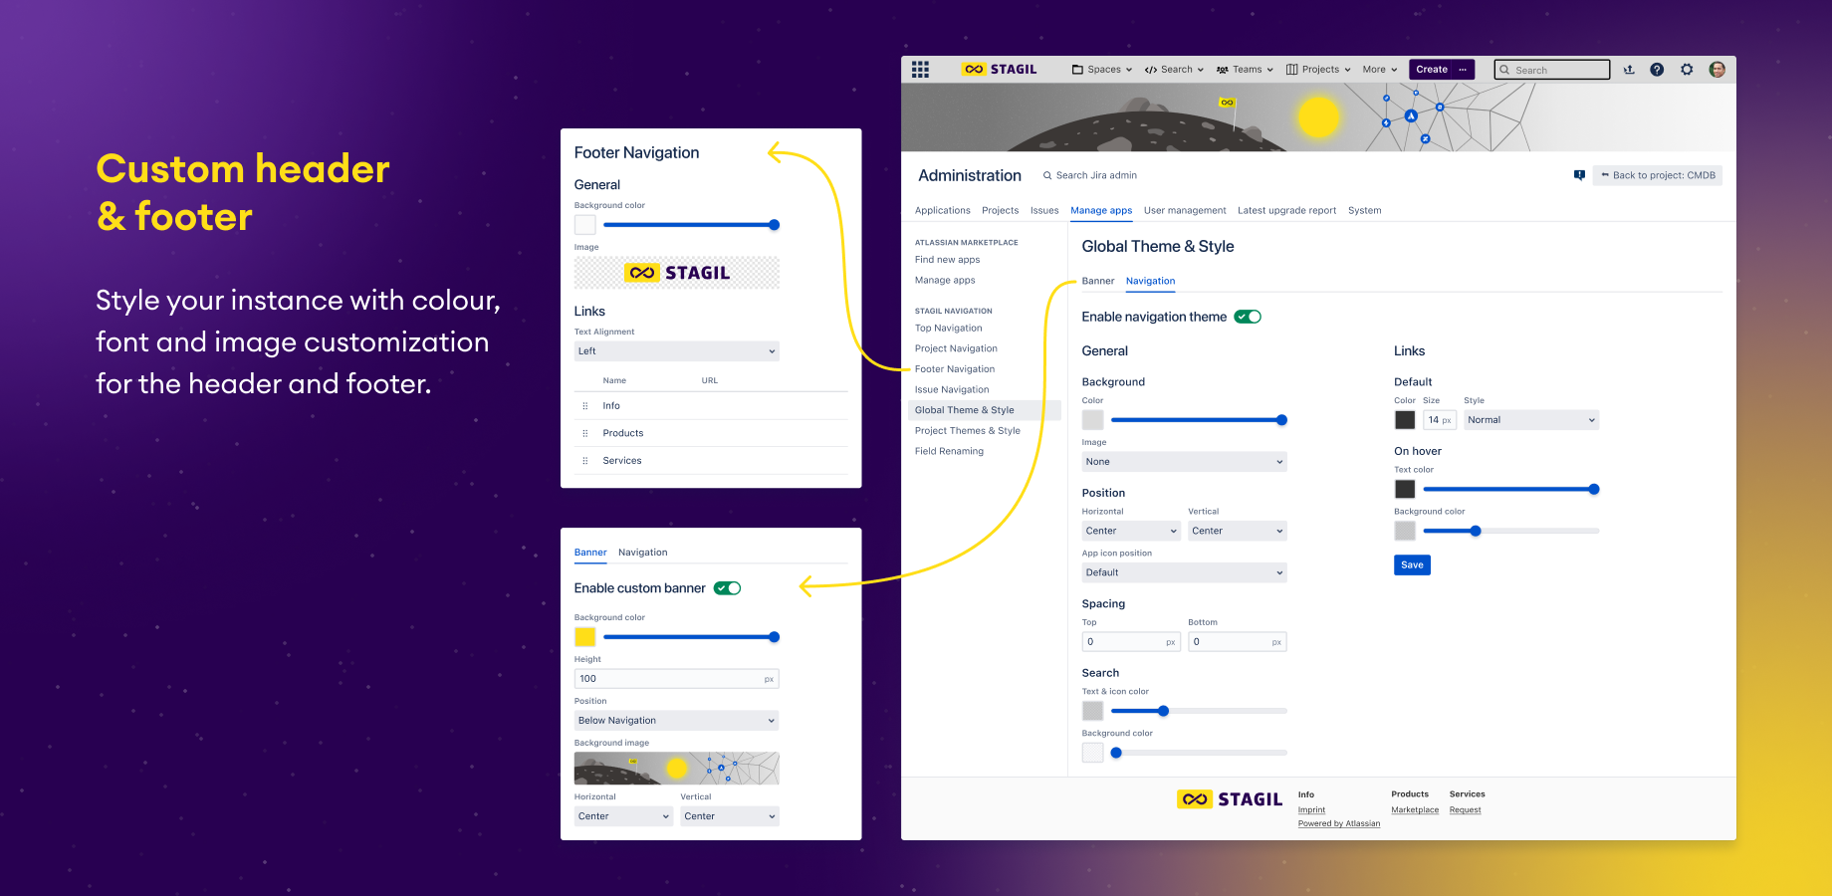1832x896 pixels.
Task: Open the link Style dropdown set to Normal
Action: pyautogui.click(x=1531, y=420)
